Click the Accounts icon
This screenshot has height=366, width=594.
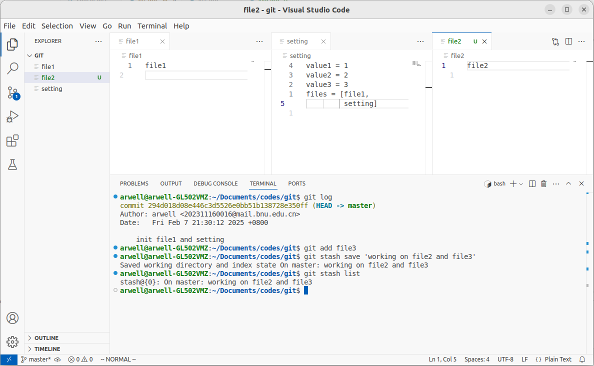click(x=12, y=318)
